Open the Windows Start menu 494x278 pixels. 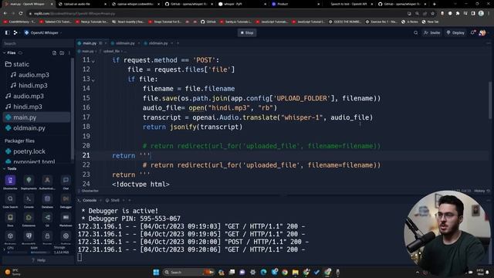click(x=156, y=273)
